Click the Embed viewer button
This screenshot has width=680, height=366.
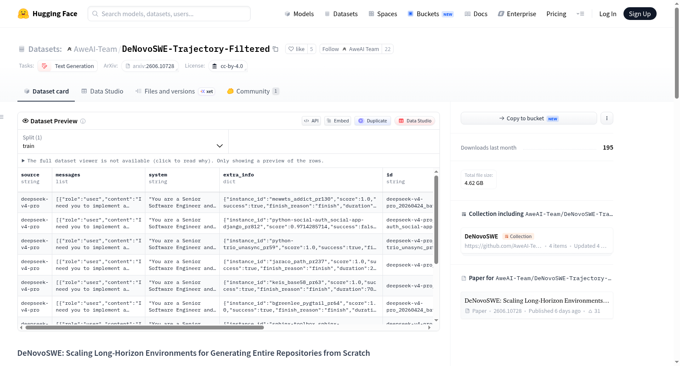point(337,121)
